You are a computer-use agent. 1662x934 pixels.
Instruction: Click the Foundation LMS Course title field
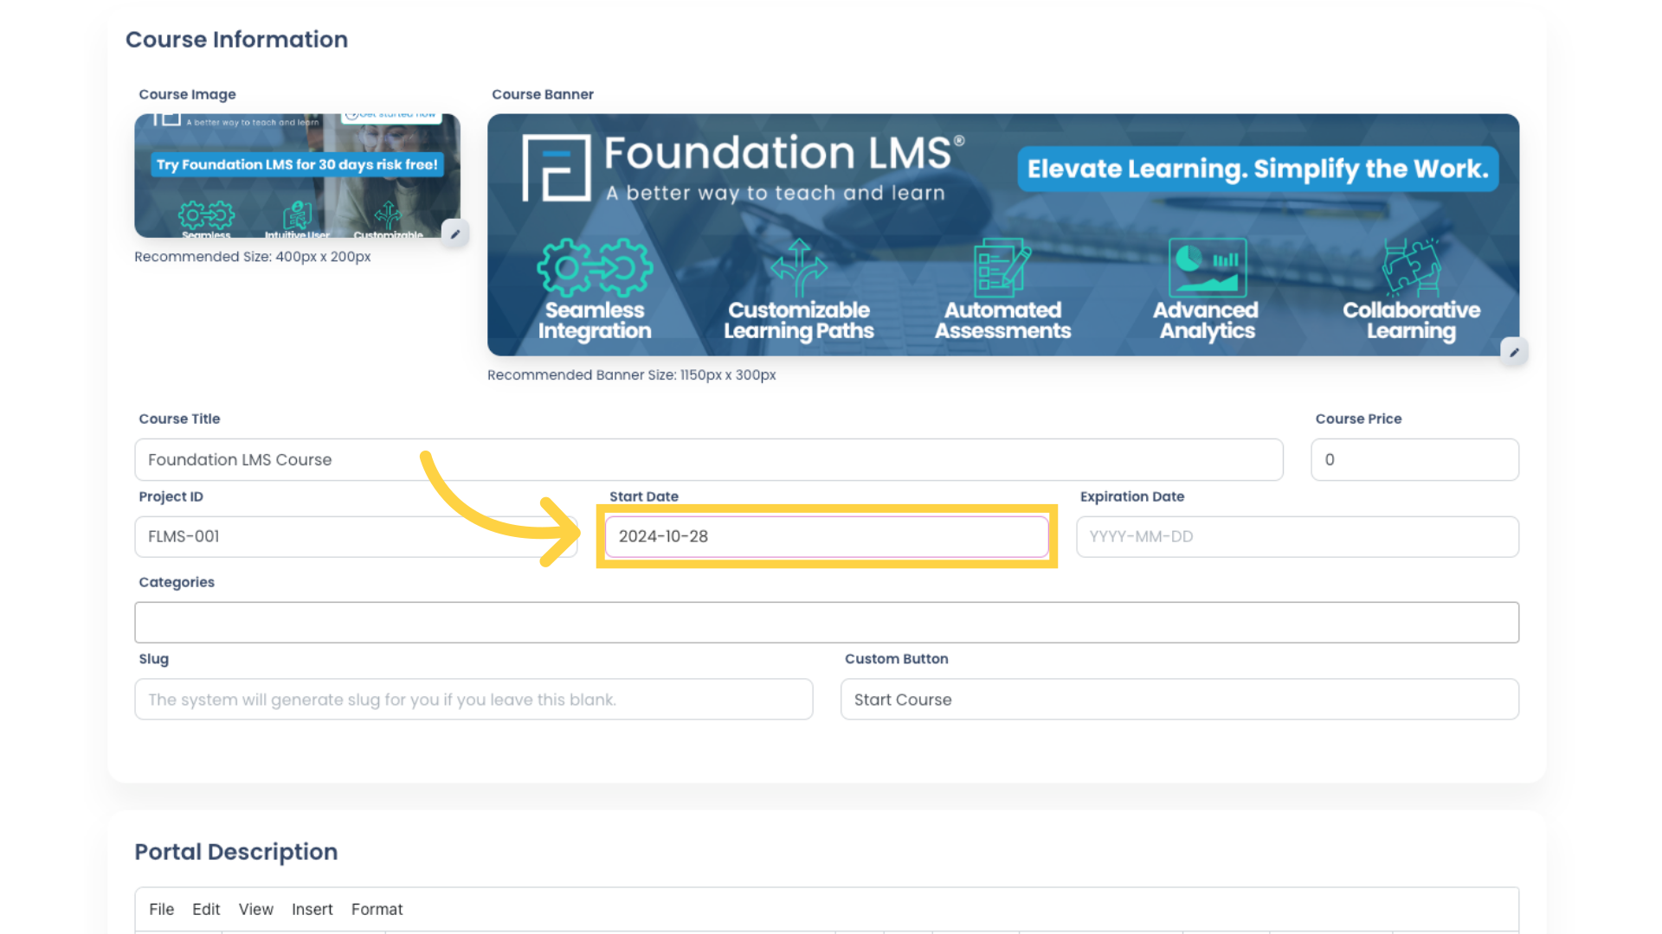point(710,458)
